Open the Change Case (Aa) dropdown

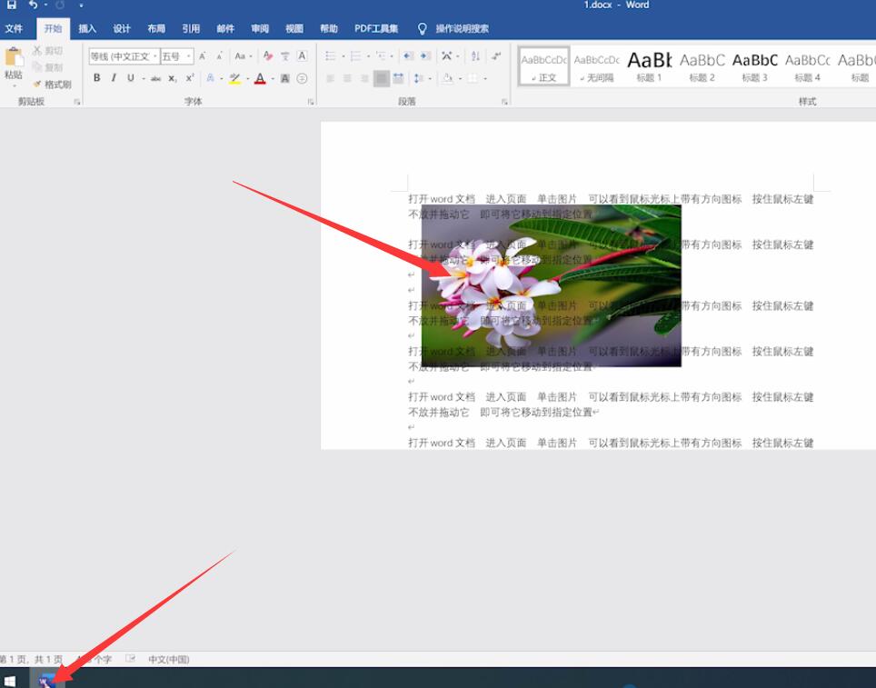[x=243, y=55]
